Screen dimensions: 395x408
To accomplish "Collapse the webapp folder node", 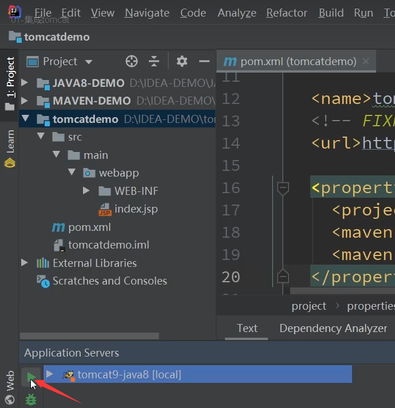I will click(x=72, y=172).
